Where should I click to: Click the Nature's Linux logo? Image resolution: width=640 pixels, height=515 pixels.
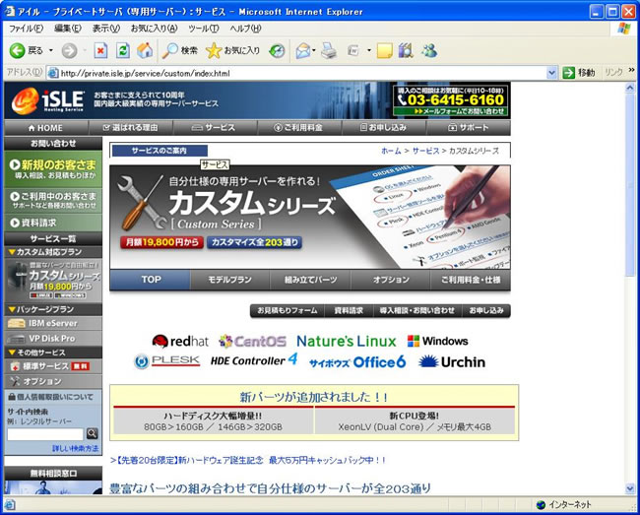(347, 341)
